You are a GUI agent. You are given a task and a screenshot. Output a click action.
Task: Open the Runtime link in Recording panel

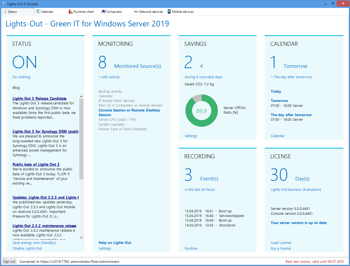pyautogui.click(x=191, y=248)
